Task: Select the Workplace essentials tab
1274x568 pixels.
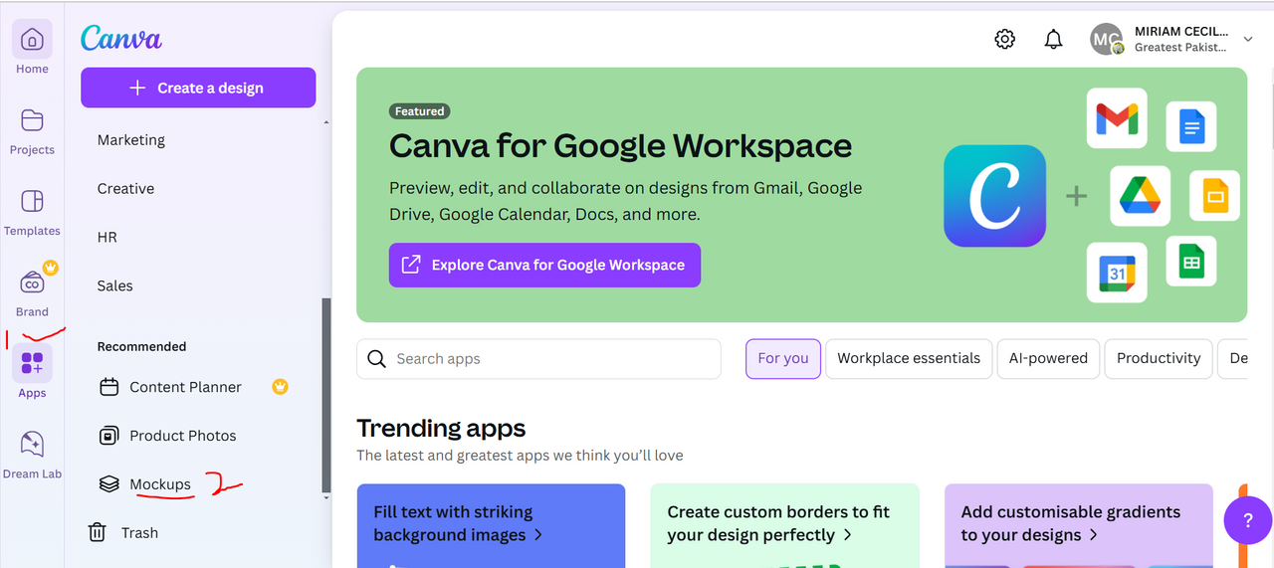Action: (909, 358)
